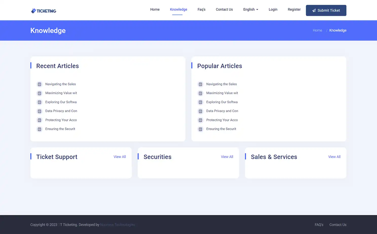The width and height of the screenshot is (377, 234).
Task: Click the article icon beside Data Privacy and Con
Action: [39, 111]
